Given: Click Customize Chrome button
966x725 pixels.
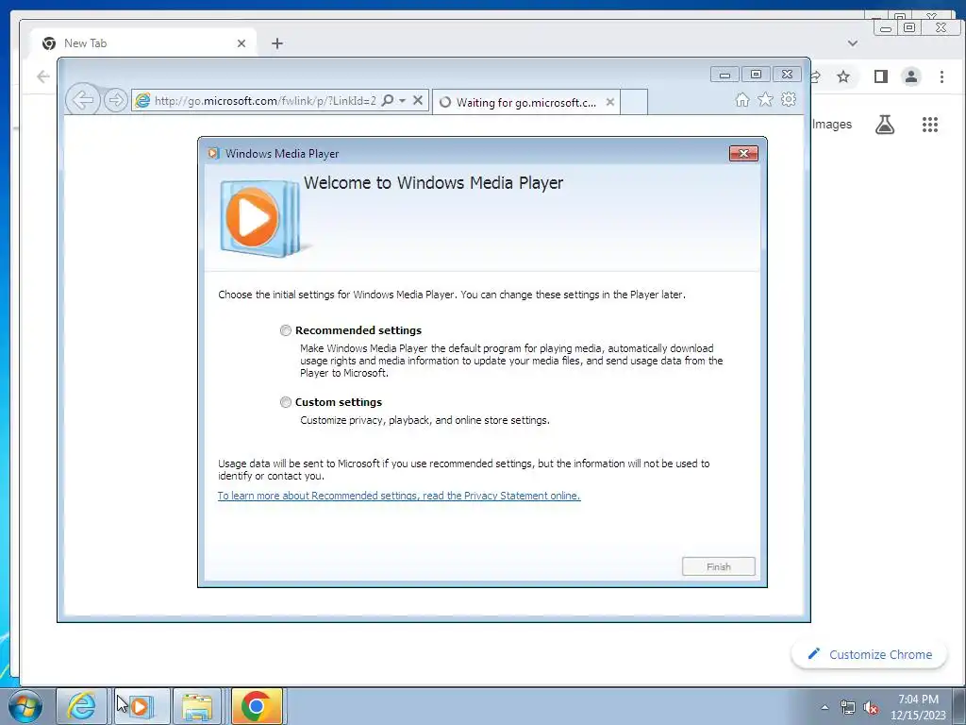Looking at the screenshot, I should point(869,654).
